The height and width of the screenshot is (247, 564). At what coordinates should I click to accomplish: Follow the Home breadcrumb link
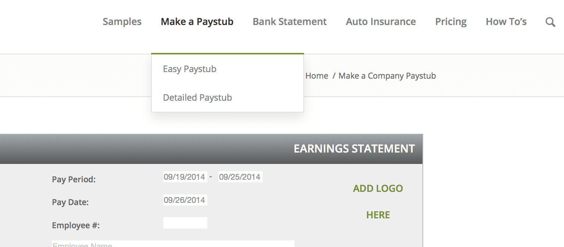(317, 76)
